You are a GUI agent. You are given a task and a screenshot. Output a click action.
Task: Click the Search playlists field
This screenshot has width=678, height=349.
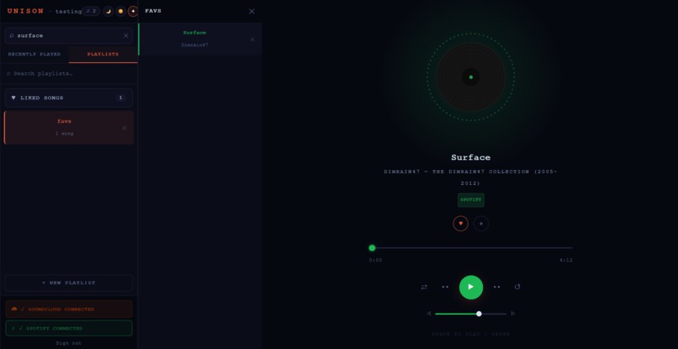(x=69, y=73)
